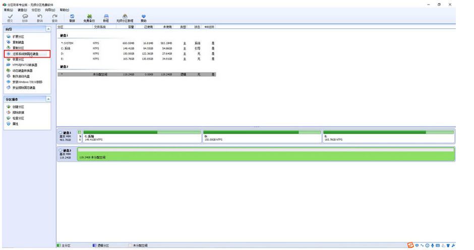
Task: Open the 无损分区教程 toolbar icon
Action: coord(125,18)
